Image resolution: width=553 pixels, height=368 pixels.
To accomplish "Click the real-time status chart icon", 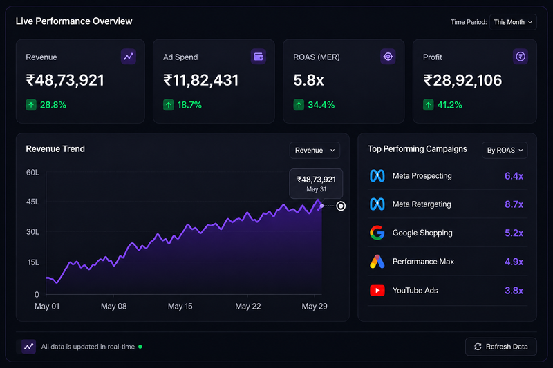I will tap(28, 347).
